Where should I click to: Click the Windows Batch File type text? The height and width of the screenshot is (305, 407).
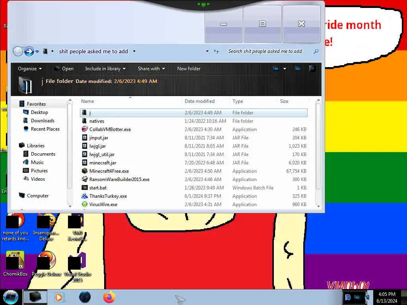tap(253, 187)
